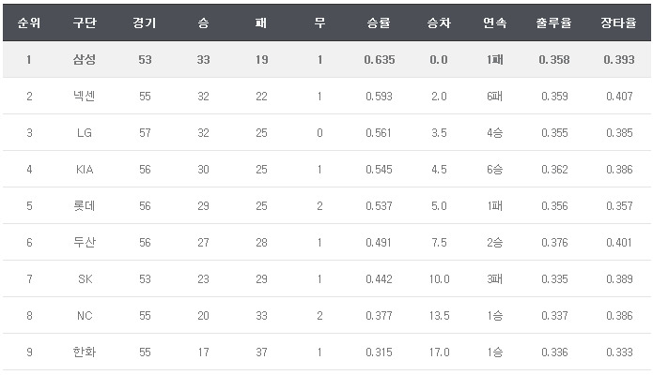Click the 한화 team name
Screen dimensions: 653x375
pyautogui.click(x=85, y=352)
